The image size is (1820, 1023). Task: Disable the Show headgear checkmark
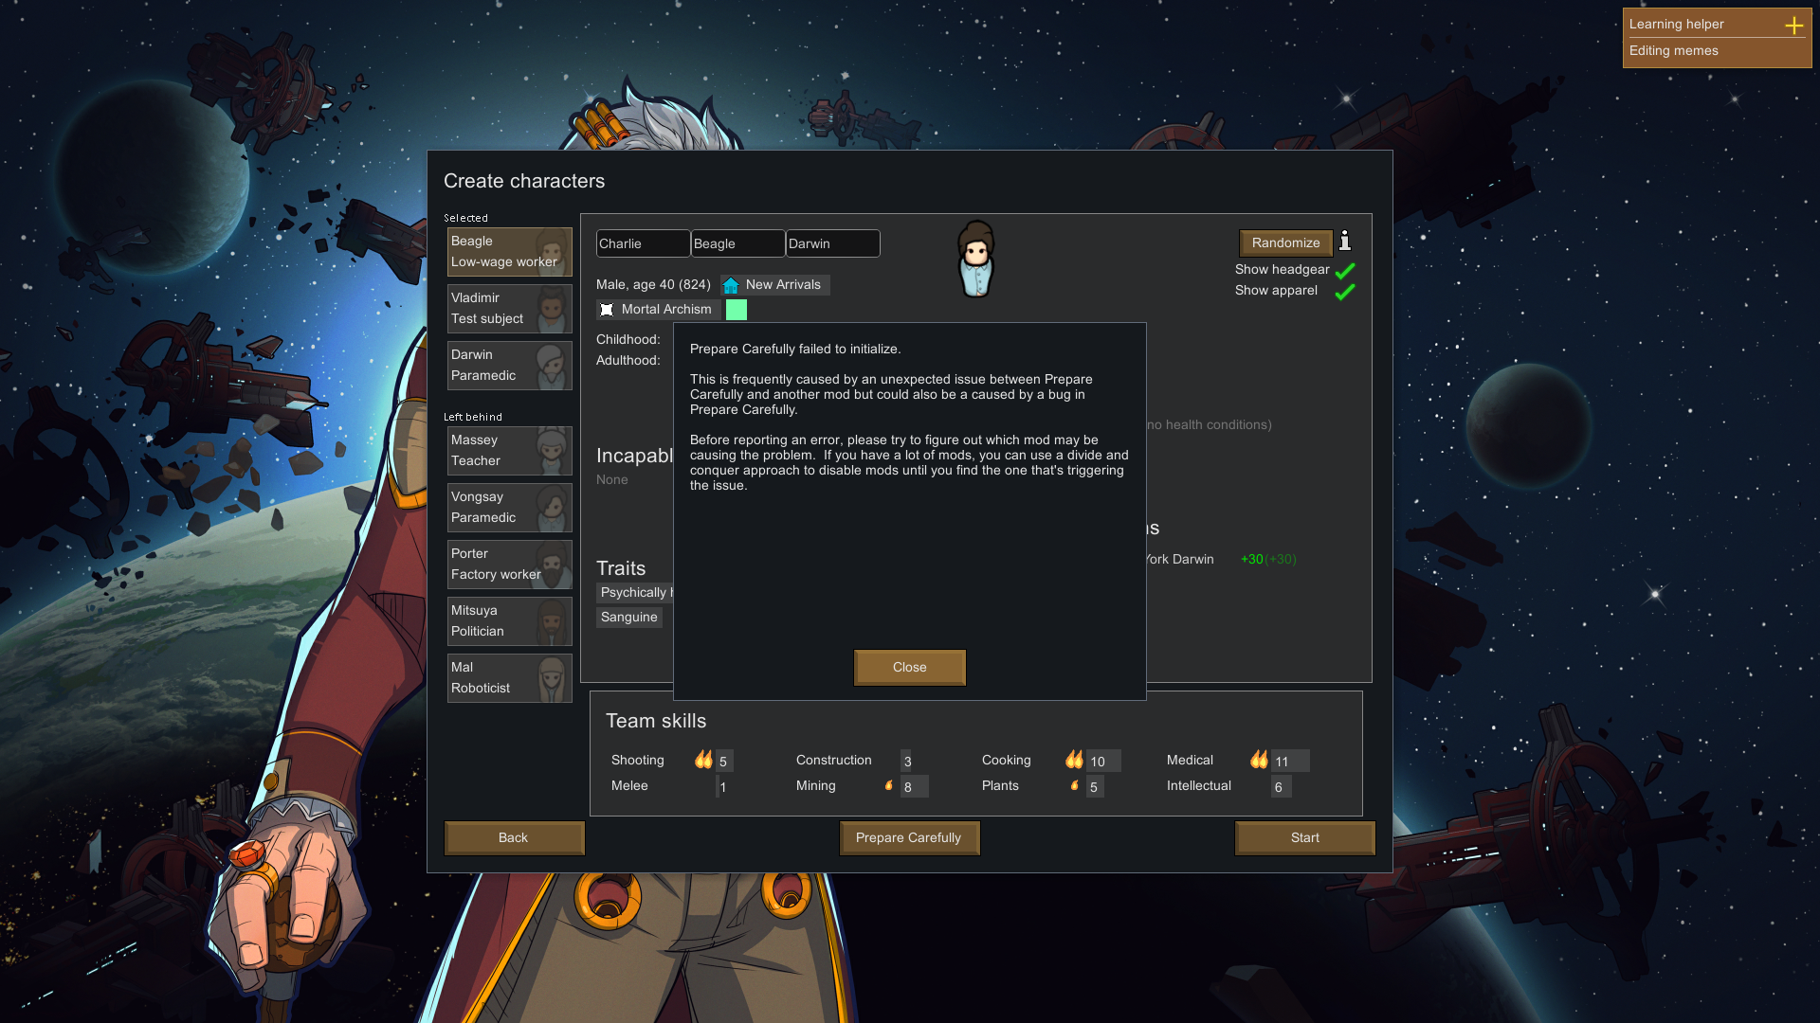[1344, 270]
